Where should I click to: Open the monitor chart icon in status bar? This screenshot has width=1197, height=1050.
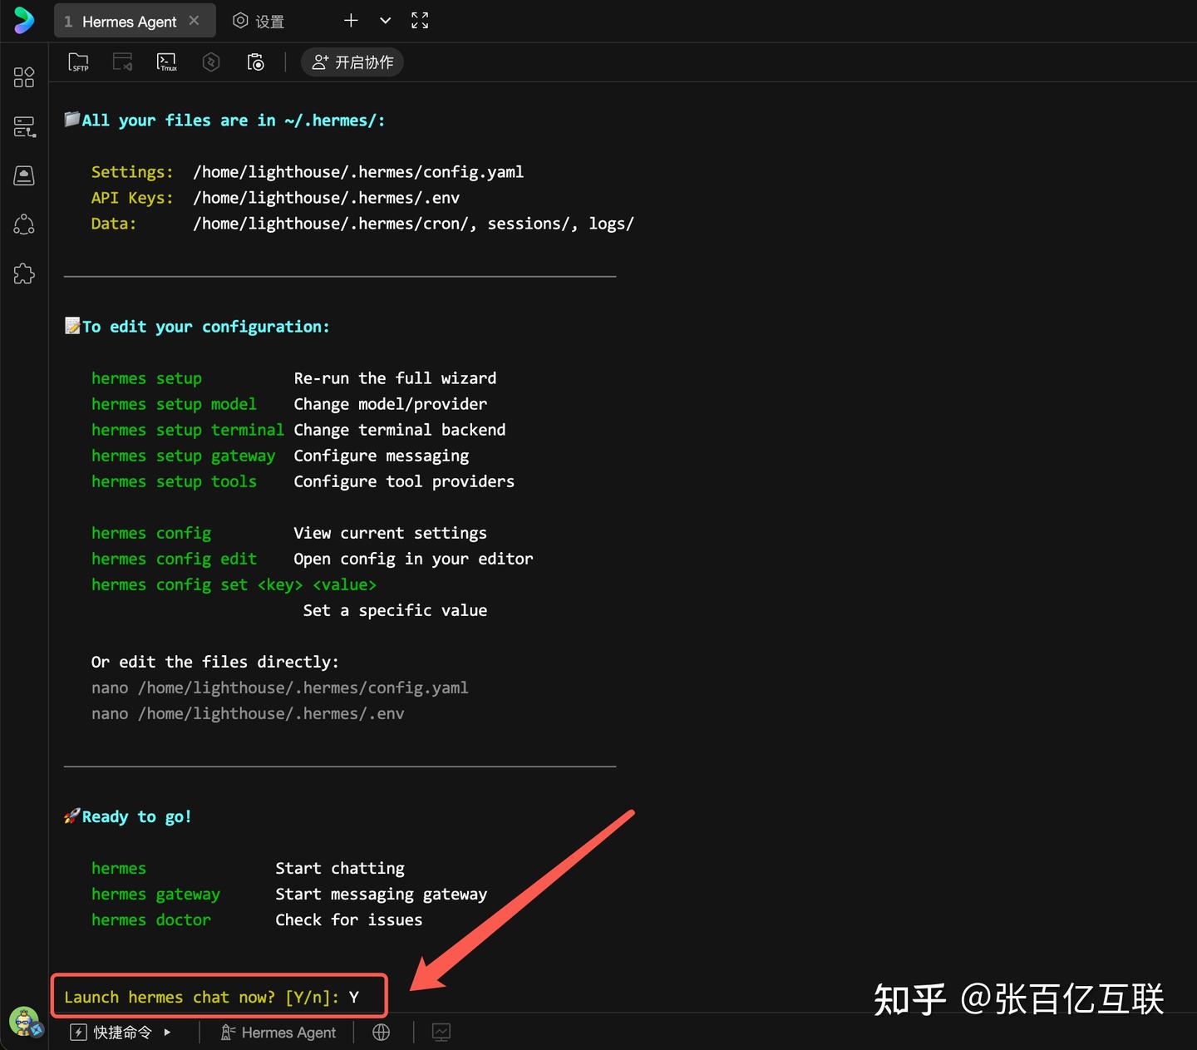click(x=441, y=1033)
